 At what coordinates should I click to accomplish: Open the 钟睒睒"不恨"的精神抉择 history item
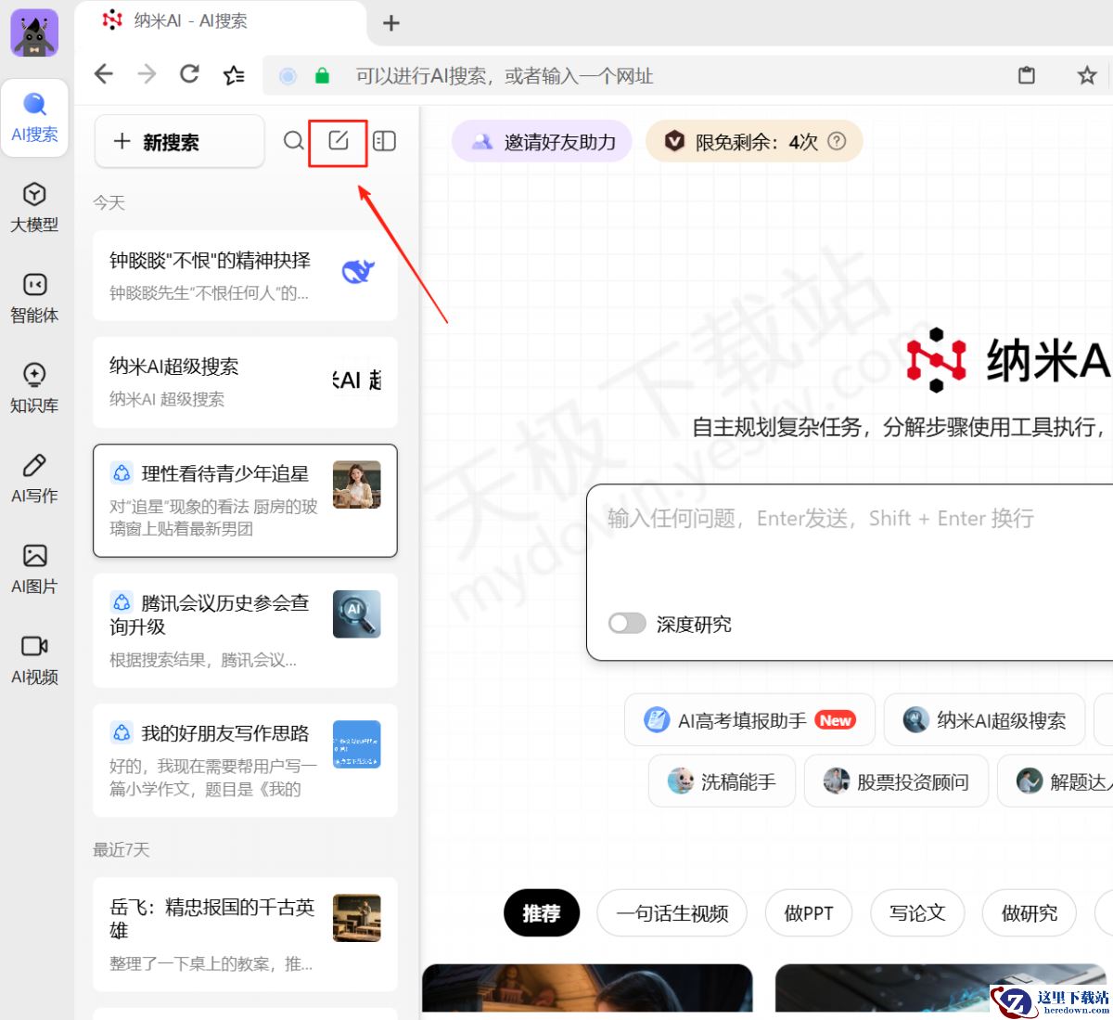245,276
